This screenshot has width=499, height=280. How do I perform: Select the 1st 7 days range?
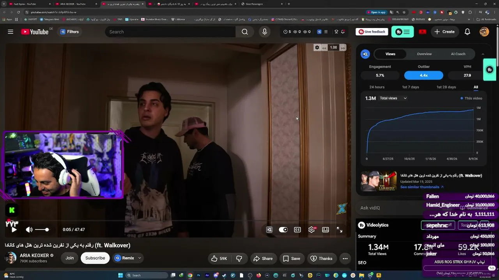pyautogui.click(x=411, y=87)
